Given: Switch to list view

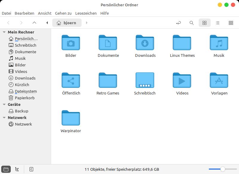Looking at the screenshot, I should coord(218,23).
